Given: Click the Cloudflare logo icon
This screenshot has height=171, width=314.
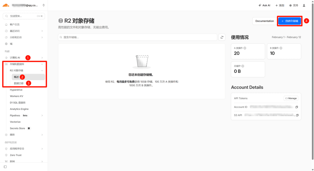Looking at the screenshot, I should 6,5.
